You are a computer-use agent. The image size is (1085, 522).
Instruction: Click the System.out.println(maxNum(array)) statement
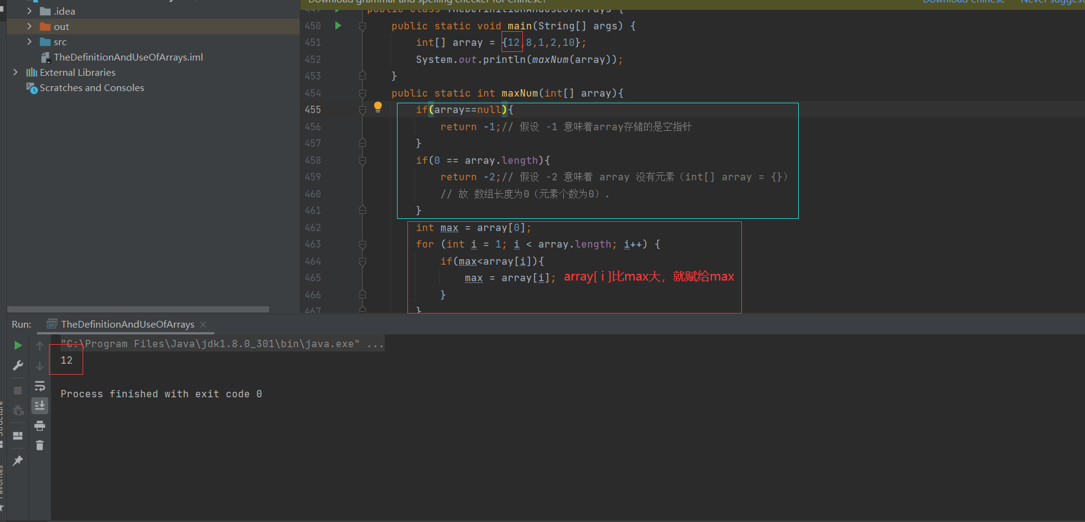519,60
